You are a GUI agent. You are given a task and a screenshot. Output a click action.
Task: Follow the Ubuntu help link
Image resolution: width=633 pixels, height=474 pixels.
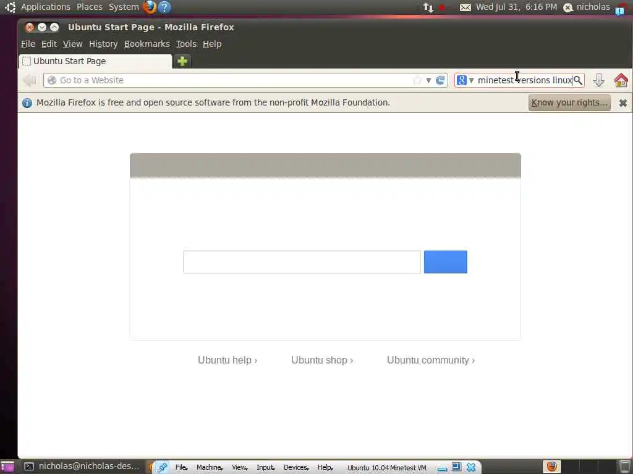tap(227, 360)
